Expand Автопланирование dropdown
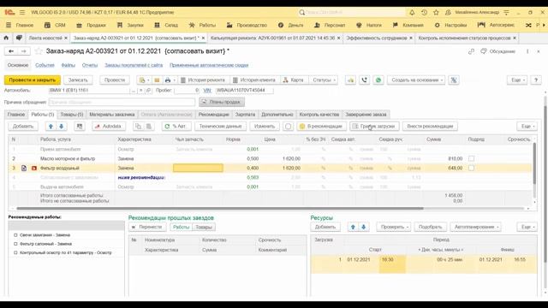 (476, 227)
